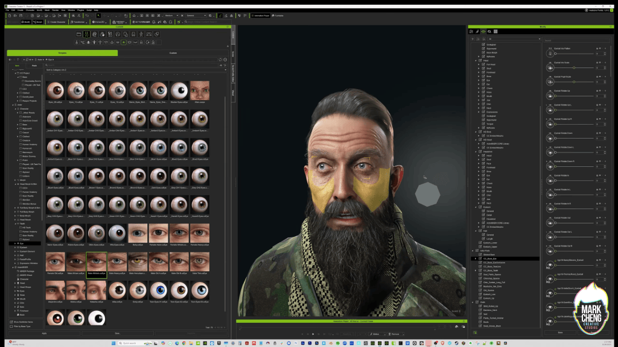Image resolution: width=618 pixels, height=347 pixels.
Task: Switch to the Custom tab
Action: click(173, 53)
